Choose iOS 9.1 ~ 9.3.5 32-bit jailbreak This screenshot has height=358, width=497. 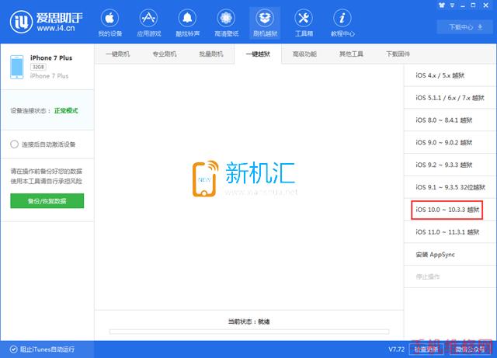tap(450, 187)
